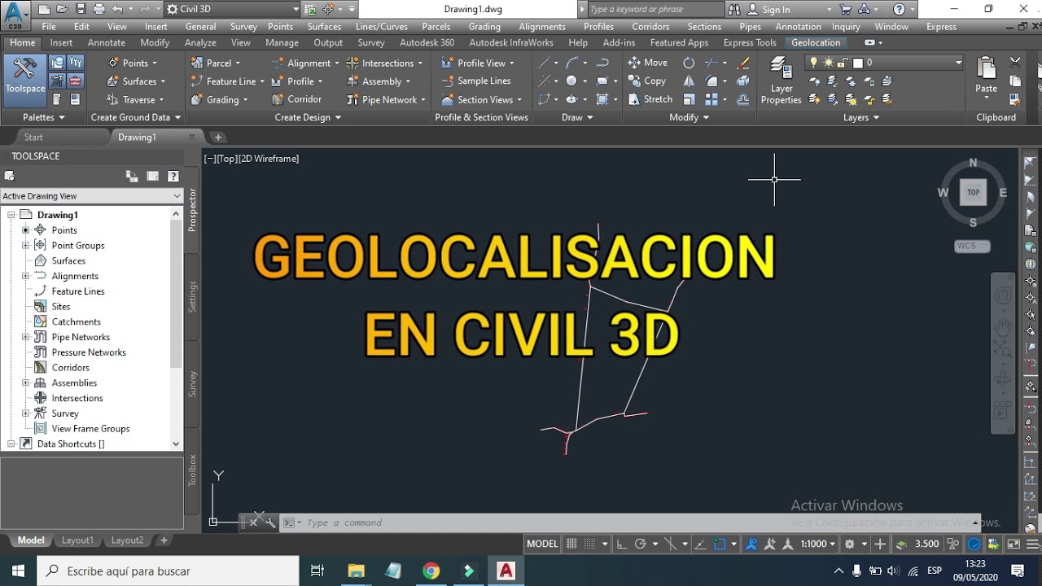
Task: Expand the Point Groups tree node
Action: point(25,245)
